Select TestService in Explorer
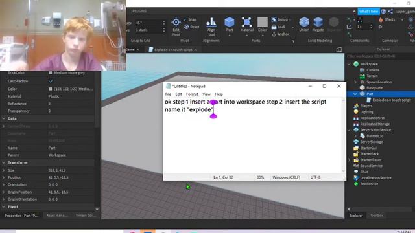 click(x=369, y=184)
